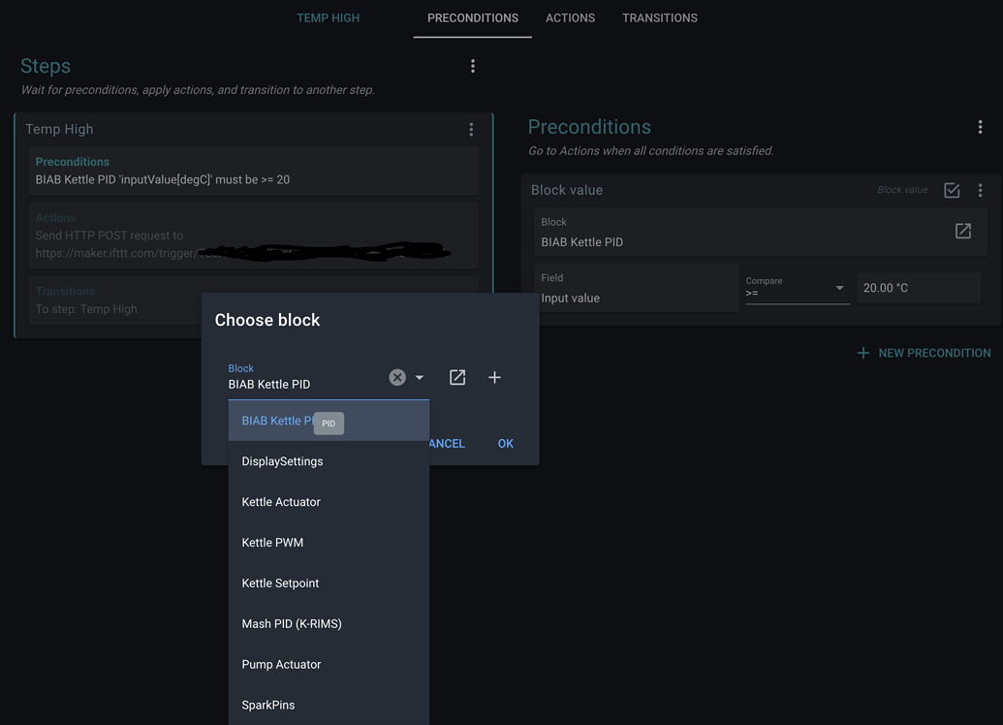Image resolution: width=1003 pixels, height=725 pixels.
Task: Select Pump Actuator from block list
Action: coord(281,665)
